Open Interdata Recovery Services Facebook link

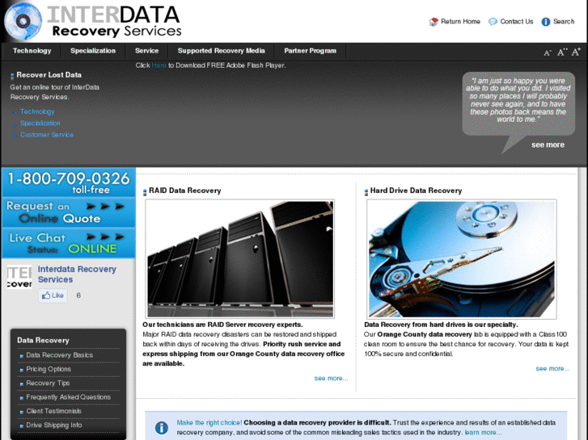click(x=77, y=274)
